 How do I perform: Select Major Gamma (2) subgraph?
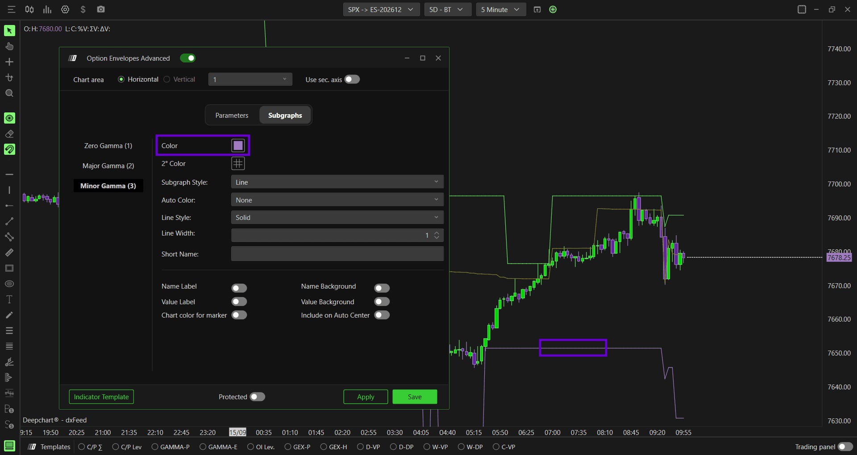(108, 165)
